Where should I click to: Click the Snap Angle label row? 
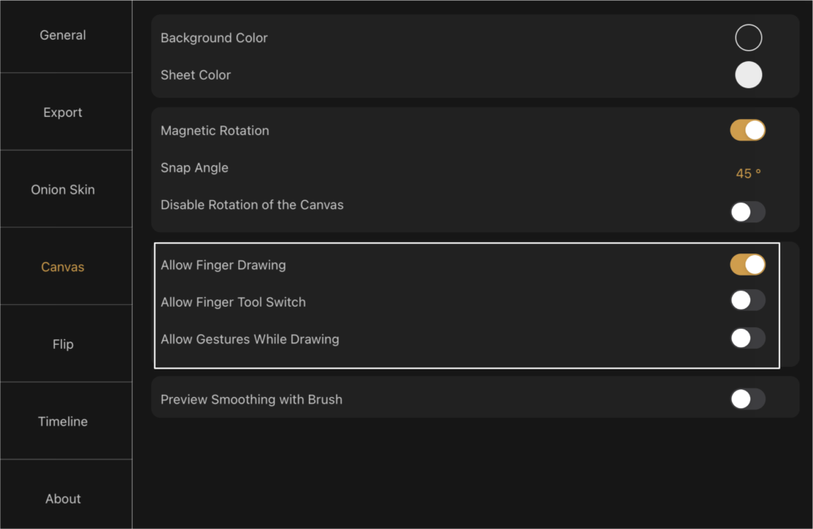point(475,168)
